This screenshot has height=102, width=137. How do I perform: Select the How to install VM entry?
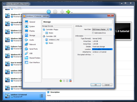click(x=13, y=64)
